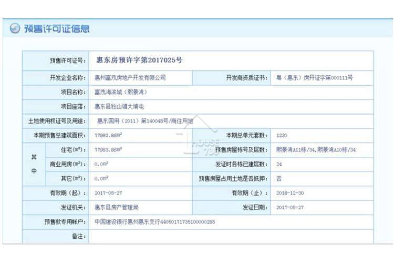Viewport: 394px width, 263px height.
Task: Select the 预售许可证信息 header title
Action: tap(57, 28)
